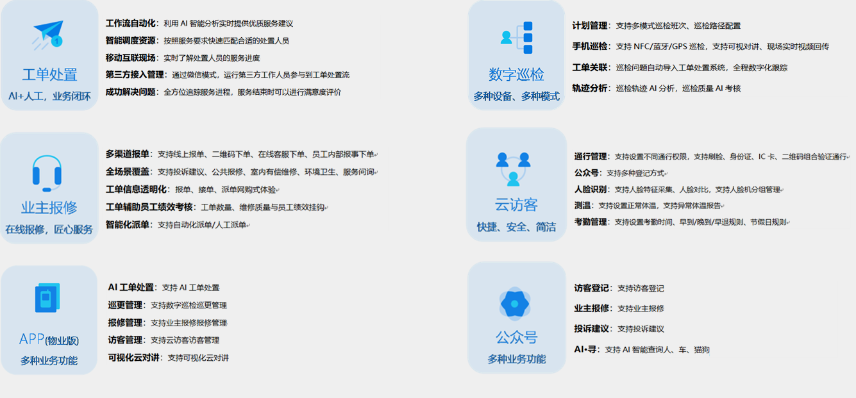
Task: Click the headset icon above 业主报修
Action: 47,172
